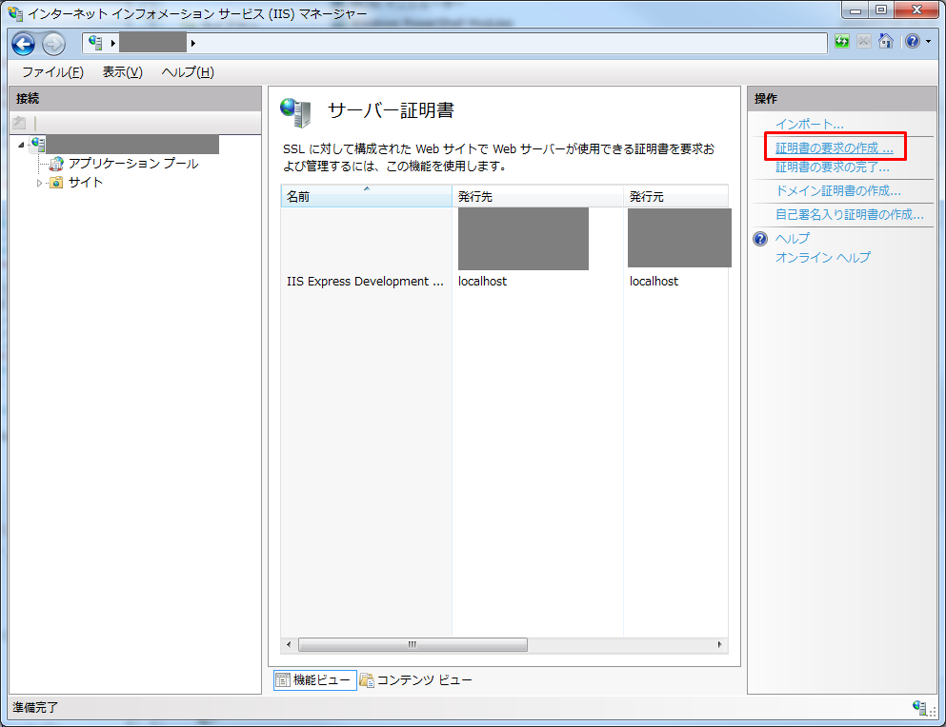Image resolution: width=946 pixels, height=727 pixels.
Task: Click ドメイン証明書の作成... link
Action: (x=837, y=190)
